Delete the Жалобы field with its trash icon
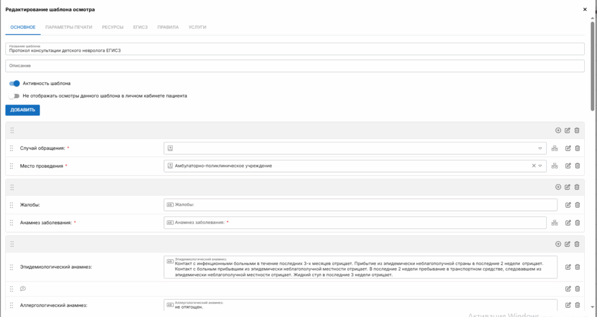Image resolution: width=597 pixels, height=317 pixels. click(x=577, y=205)
